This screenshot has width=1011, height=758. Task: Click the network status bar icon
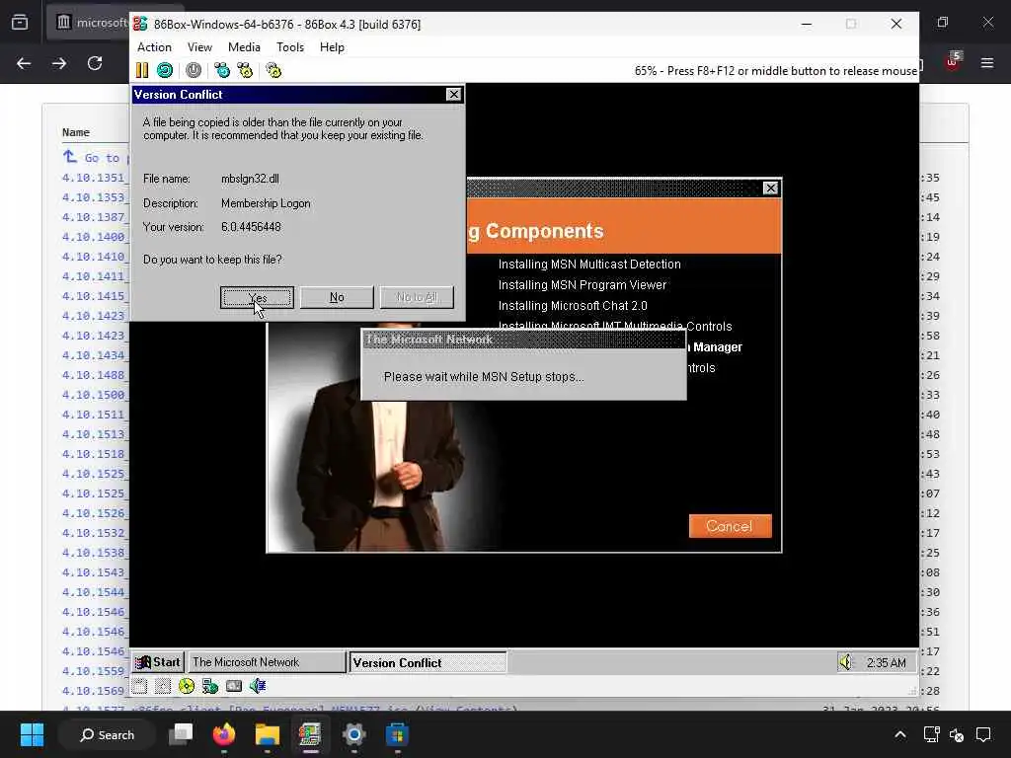point(209,686)
